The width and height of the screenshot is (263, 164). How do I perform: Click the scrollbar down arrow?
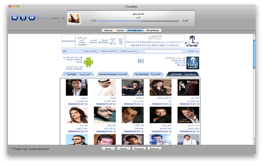point(254,143)
